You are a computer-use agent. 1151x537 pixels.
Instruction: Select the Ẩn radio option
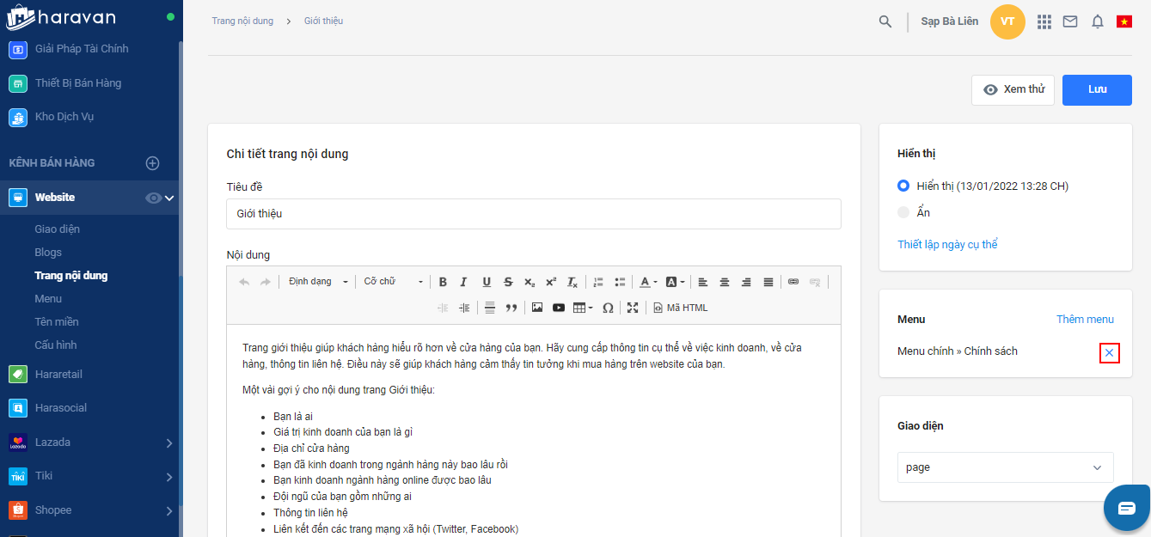903,212
